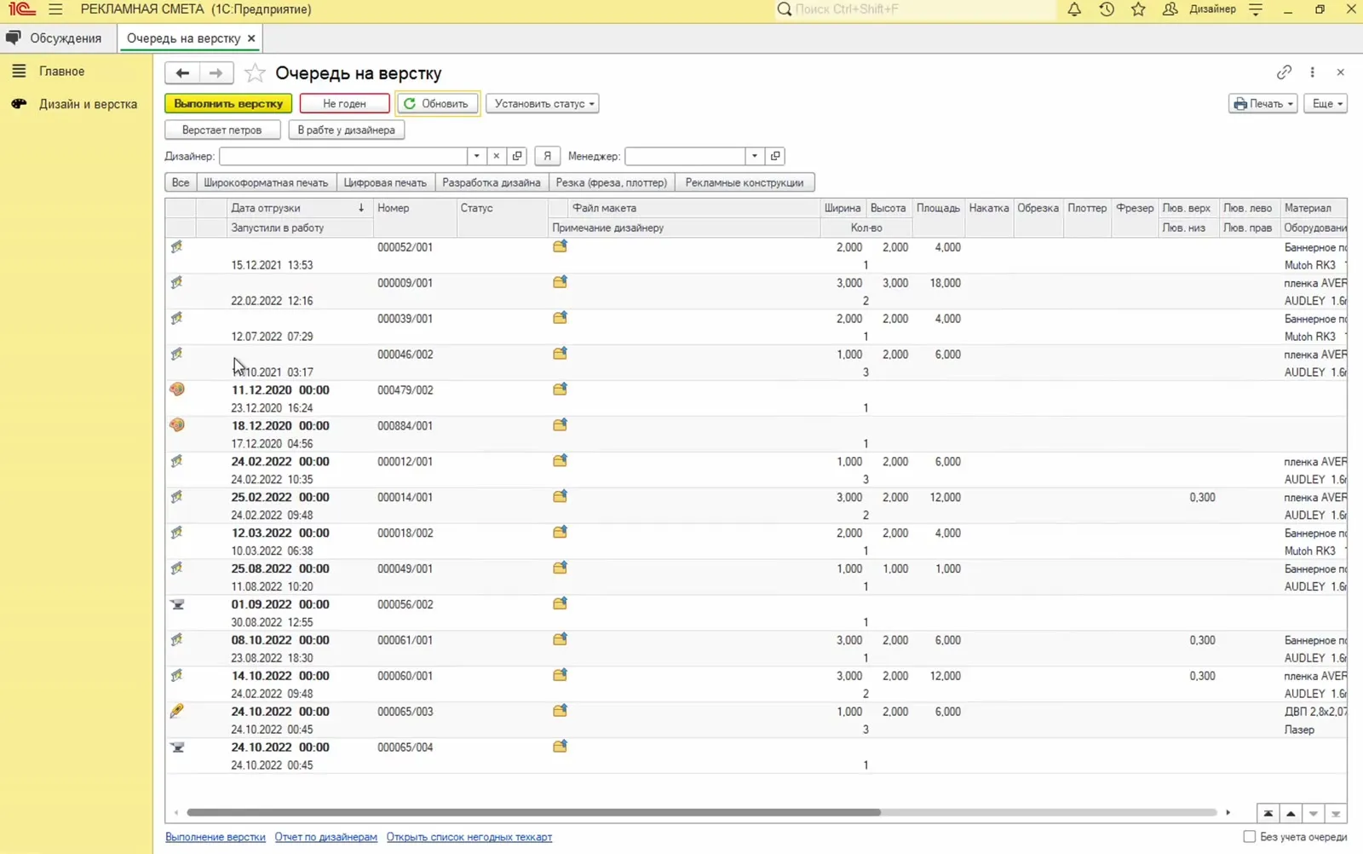Open the main hamburger menu in title bar
Viewport: 1363px width, 854px height.
pyautogui.click(x=55, y=9)
